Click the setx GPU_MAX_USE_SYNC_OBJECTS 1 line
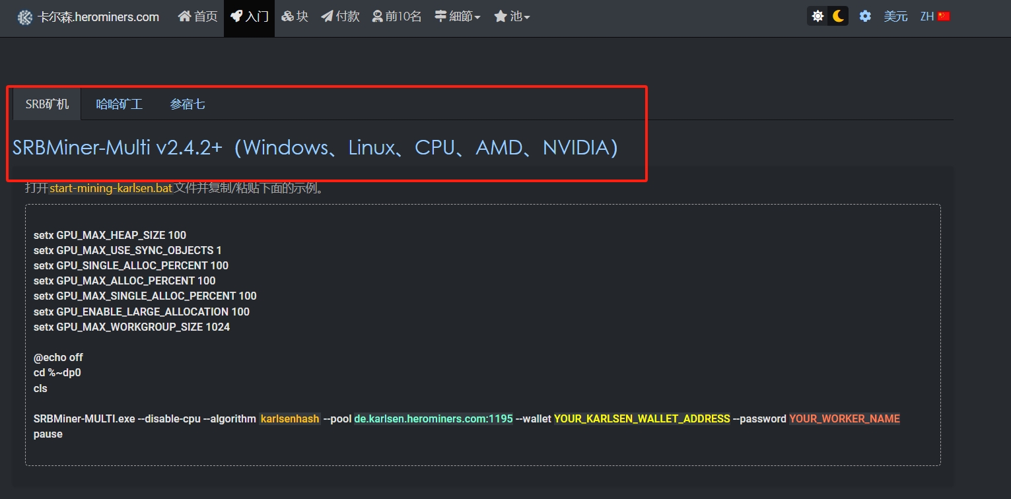Image resolution: width=1011 pixels, height=499 pixels. click(127, 251)
